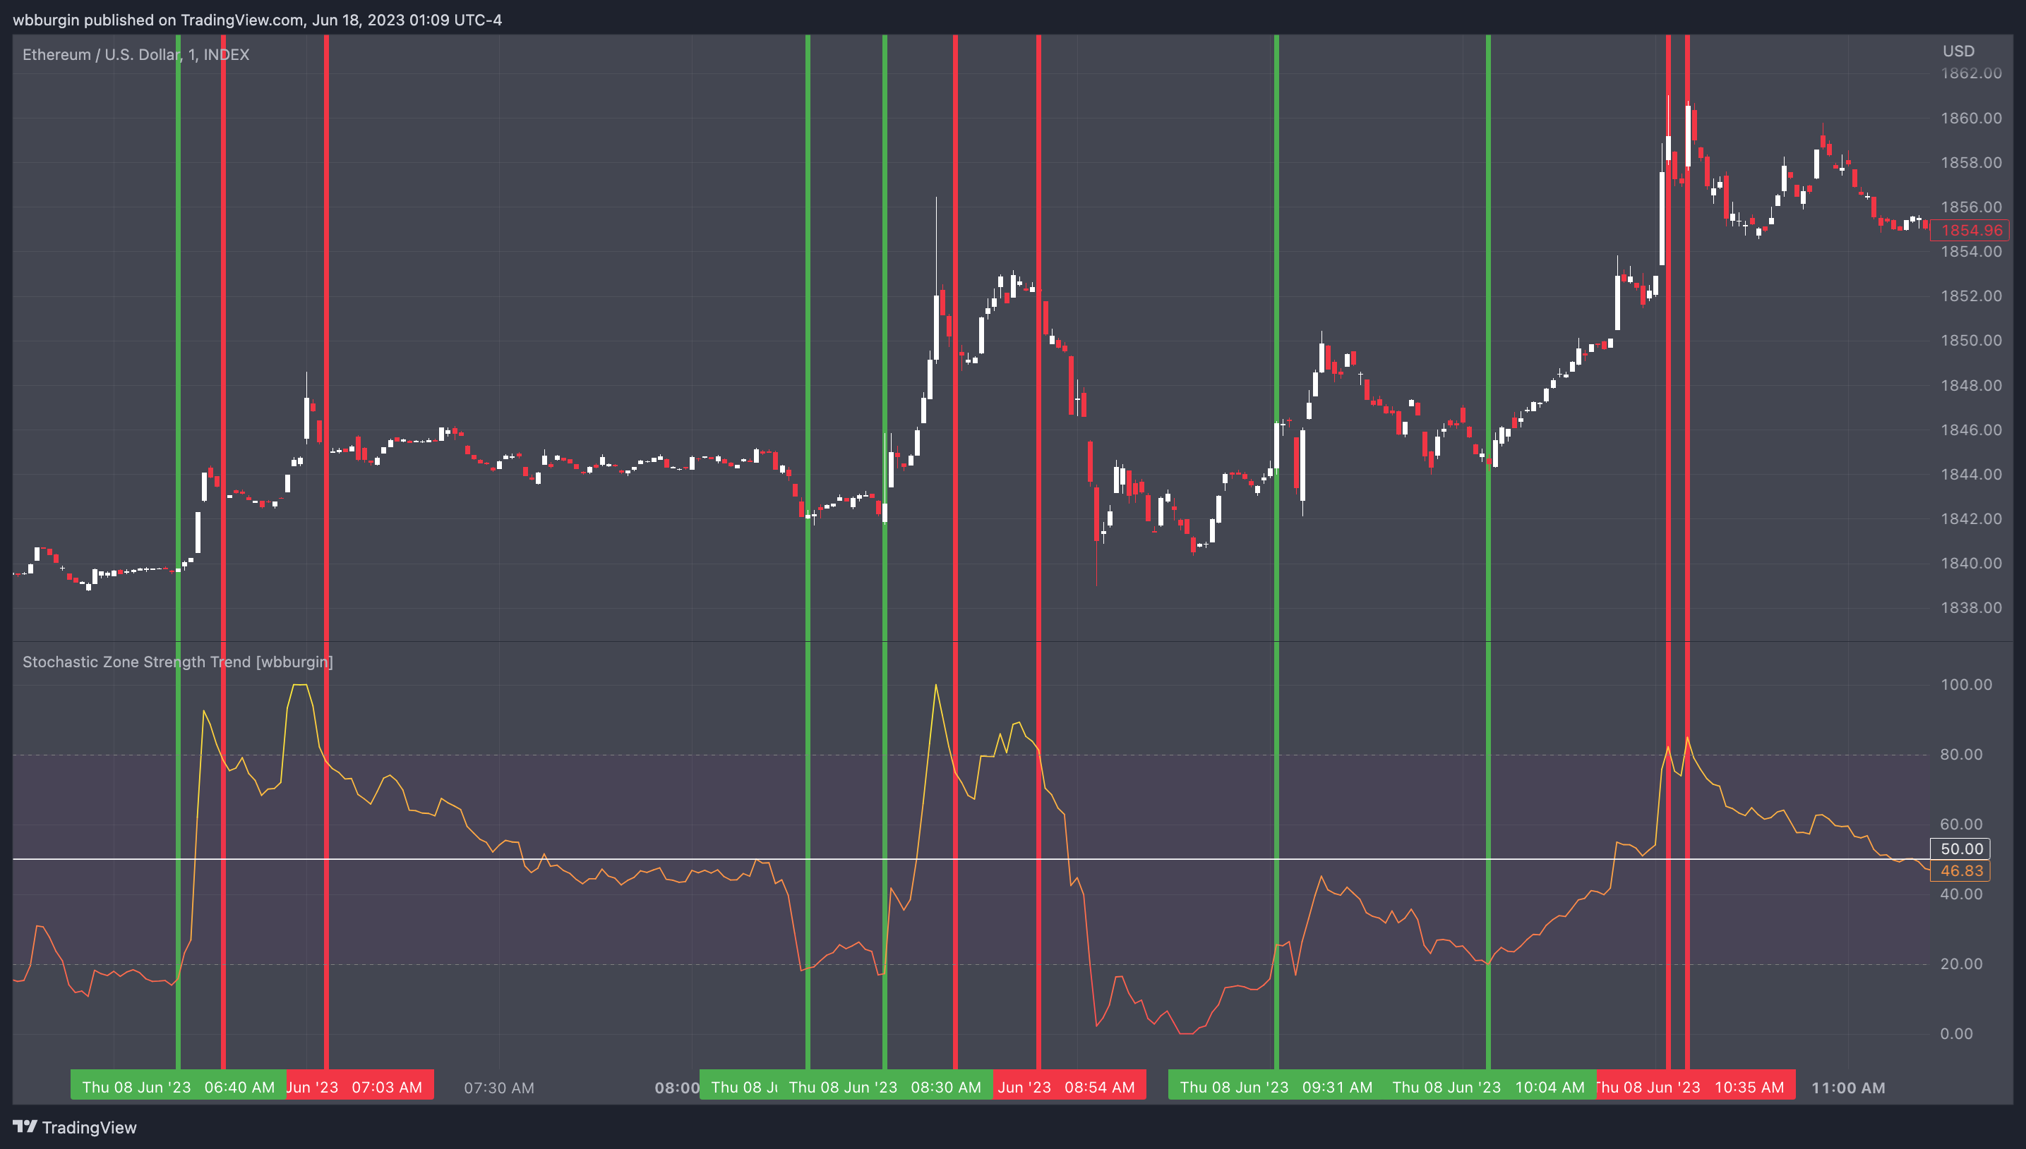Click the TradingView logo at bottom left
This screenshot has width=2026, height=1149.
75,1127
